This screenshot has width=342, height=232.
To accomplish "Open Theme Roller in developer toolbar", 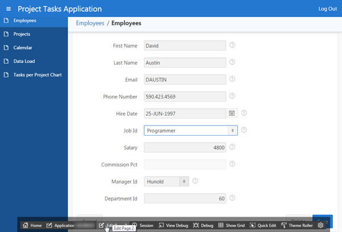I will click(297, 225).
